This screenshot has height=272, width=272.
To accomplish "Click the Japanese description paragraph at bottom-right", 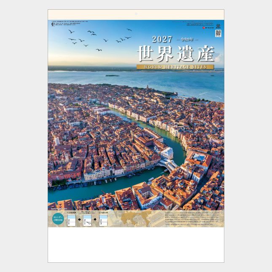I will (194, 218).
